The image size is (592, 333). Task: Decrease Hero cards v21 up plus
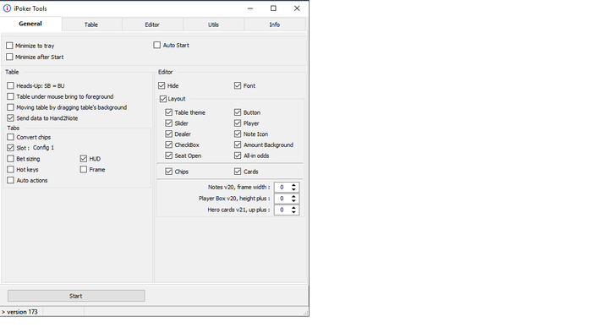click(293, 212)
